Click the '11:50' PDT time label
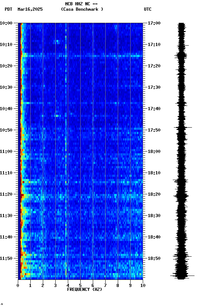This screenshot has width=197, height=308. (x=6, y=258)
